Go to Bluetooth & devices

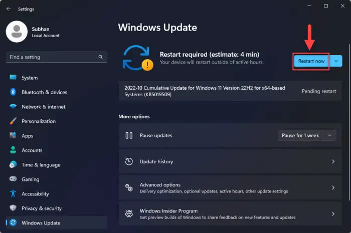point(57,92)
